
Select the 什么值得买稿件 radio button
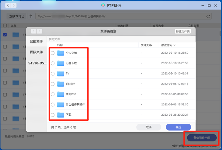pyautogui.click(x=53, y=105)
